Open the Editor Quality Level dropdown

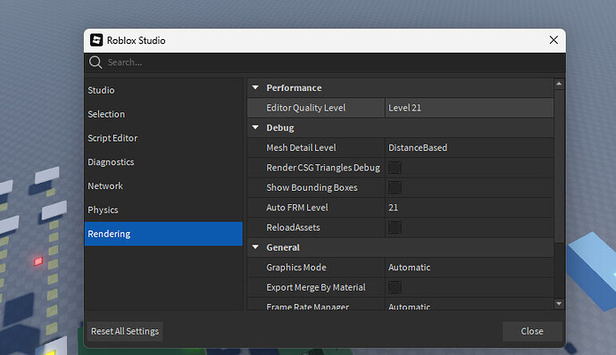pyautogui.click(x=469, y=108)
